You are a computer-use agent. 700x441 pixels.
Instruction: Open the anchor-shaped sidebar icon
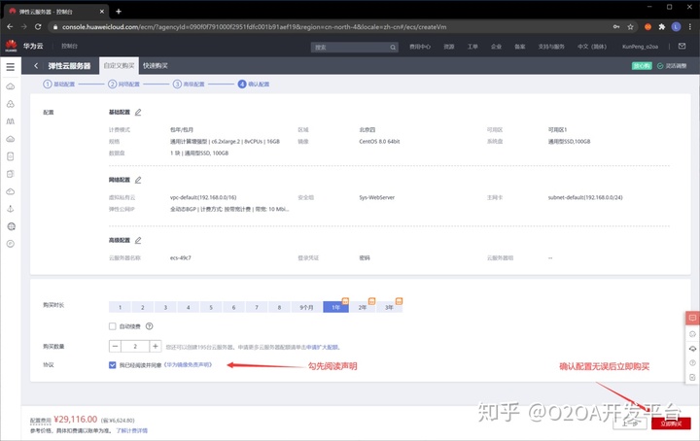[11, 209]
